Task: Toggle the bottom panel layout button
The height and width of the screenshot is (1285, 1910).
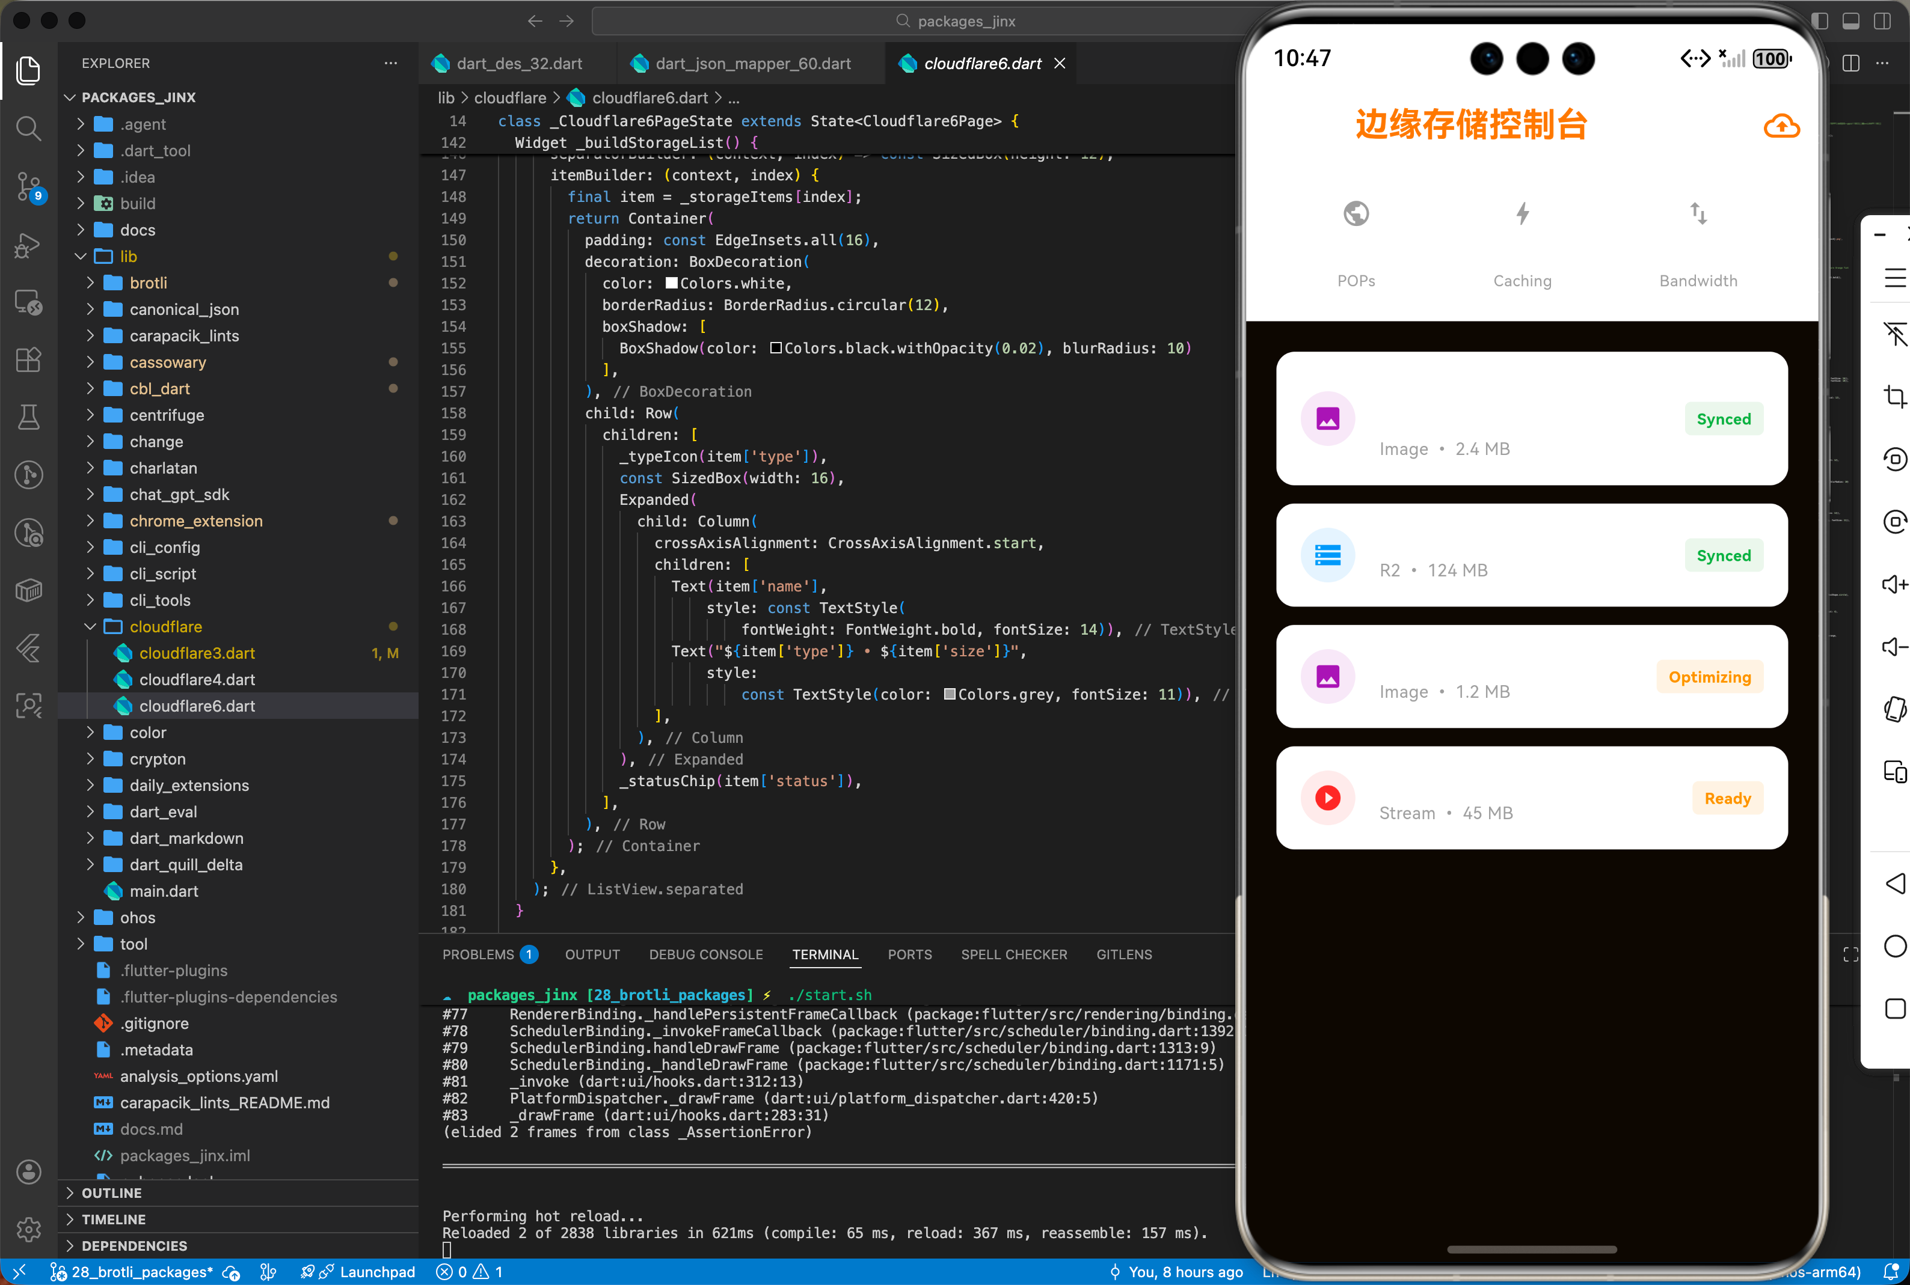Action: pos(1850,21)
